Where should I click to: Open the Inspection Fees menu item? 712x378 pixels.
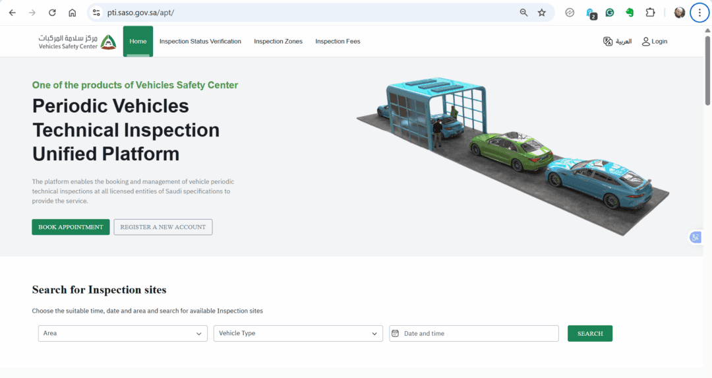pyautogui.click(x=338, y=42)
